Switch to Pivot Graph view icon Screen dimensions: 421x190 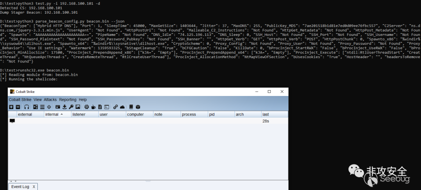[36, 107]
